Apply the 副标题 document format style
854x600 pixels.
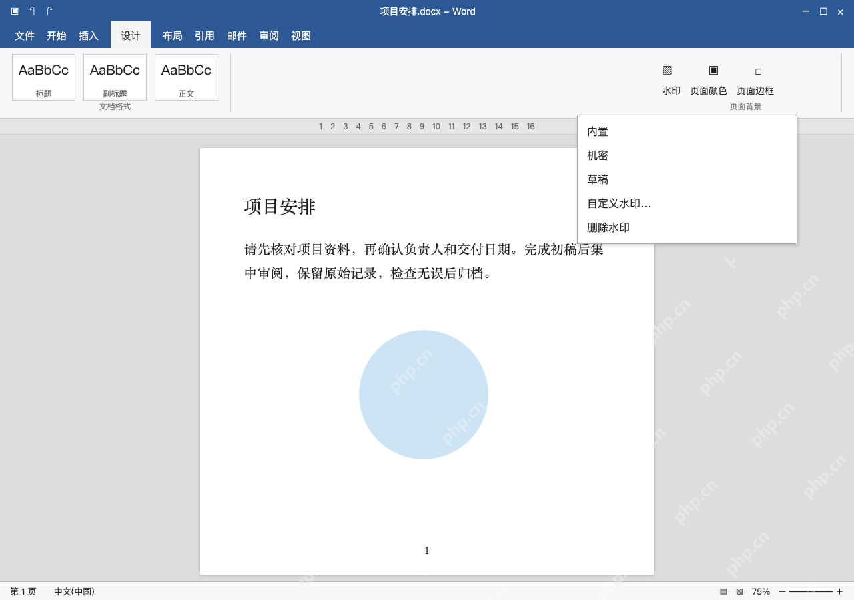point(115,77)
